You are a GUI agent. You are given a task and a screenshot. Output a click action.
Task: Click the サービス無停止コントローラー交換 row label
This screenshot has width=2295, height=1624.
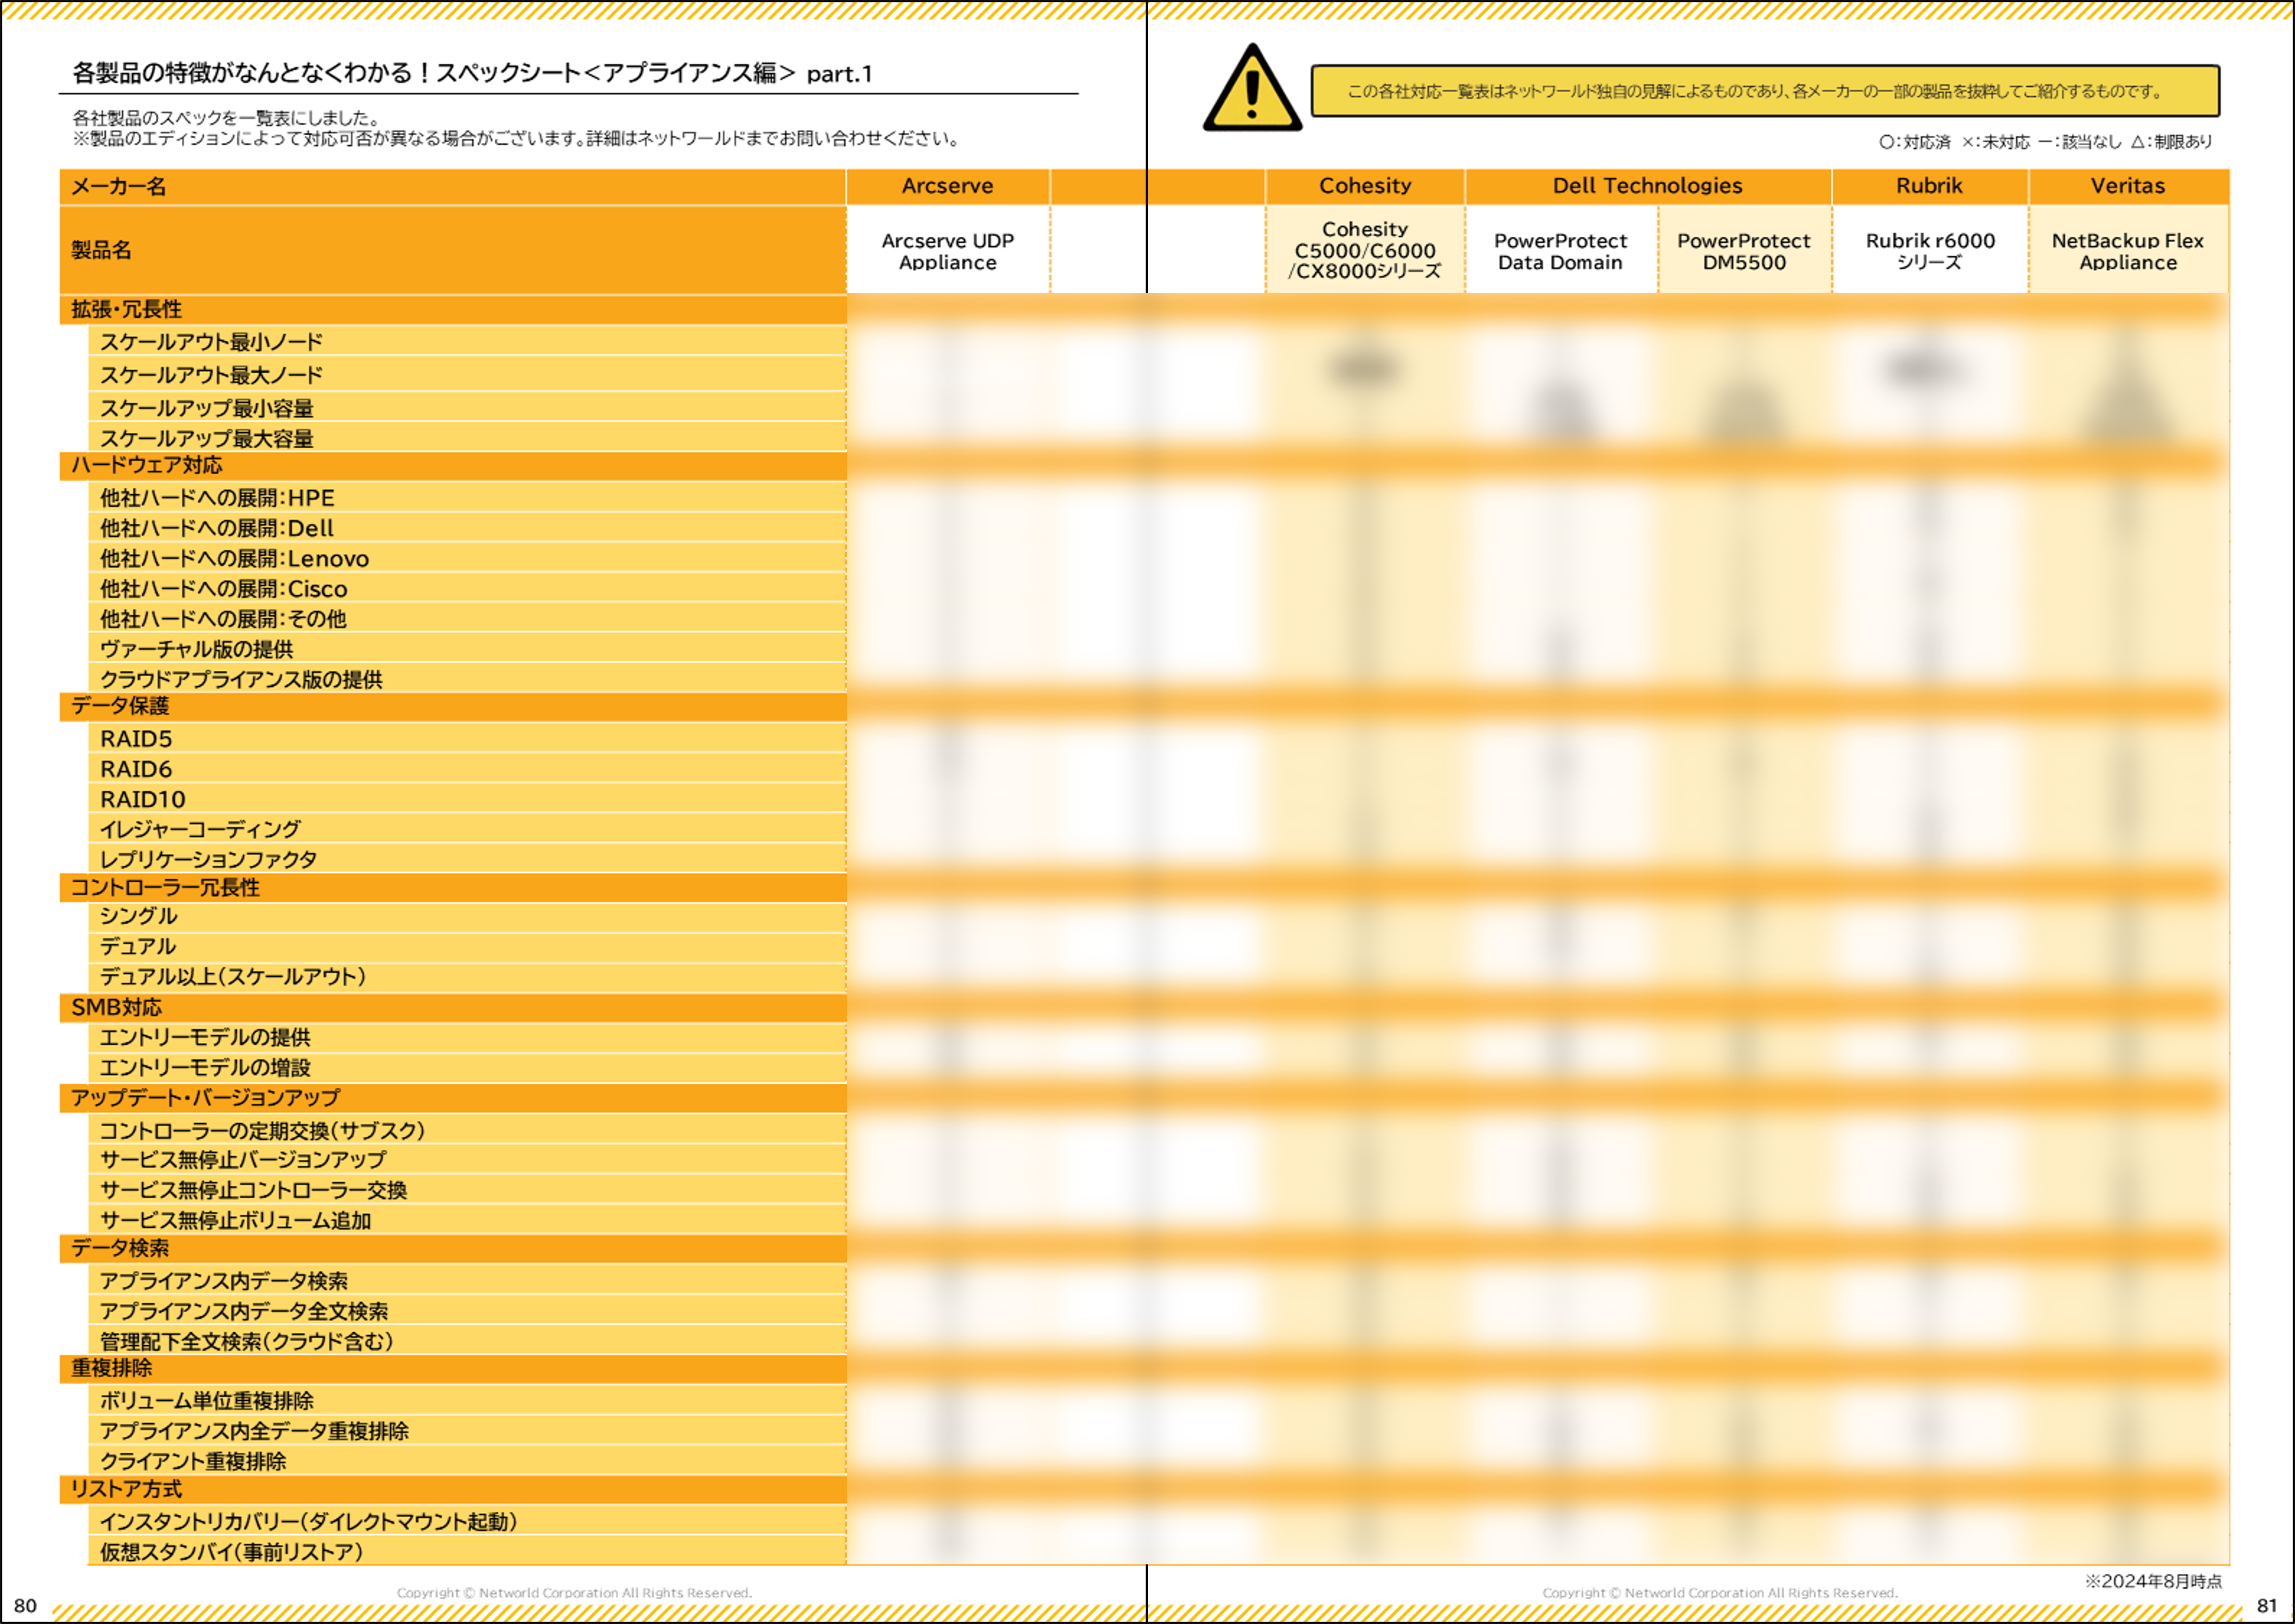pos(467,1189)
